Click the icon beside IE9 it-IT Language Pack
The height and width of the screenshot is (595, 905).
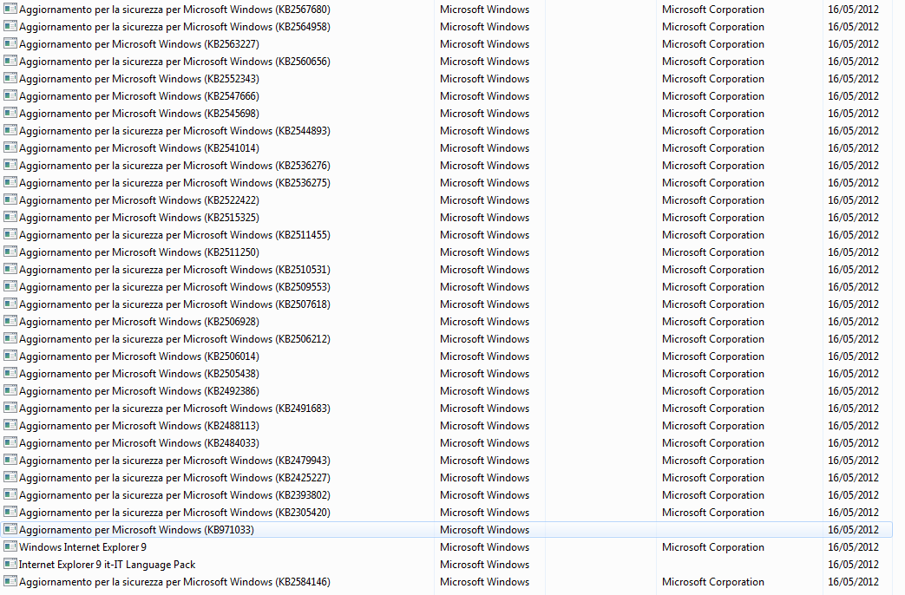(10, 563)
